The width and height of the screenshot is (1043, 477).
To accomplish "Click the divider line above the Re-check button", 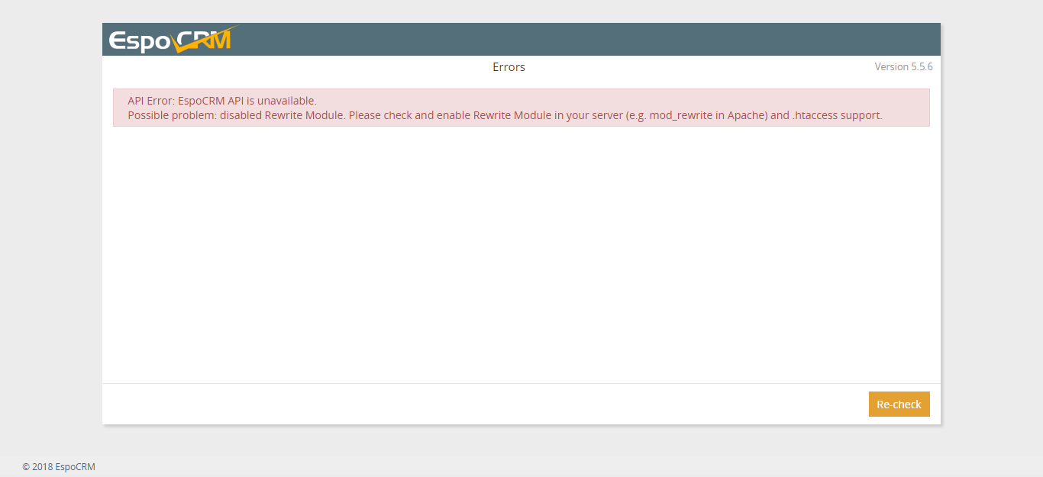I will pyautogui.click(x=521, y=382).
